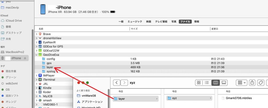This screenshot has width=268, height=108.
Task: Open the 情報 tab
Action: [197, 22]
